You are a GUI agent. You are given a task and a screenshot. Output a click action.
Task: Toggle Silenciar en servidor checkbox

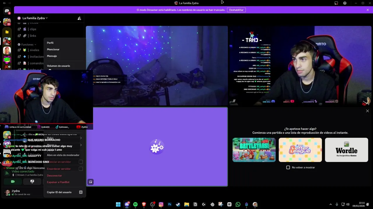(x=81, y=162)
